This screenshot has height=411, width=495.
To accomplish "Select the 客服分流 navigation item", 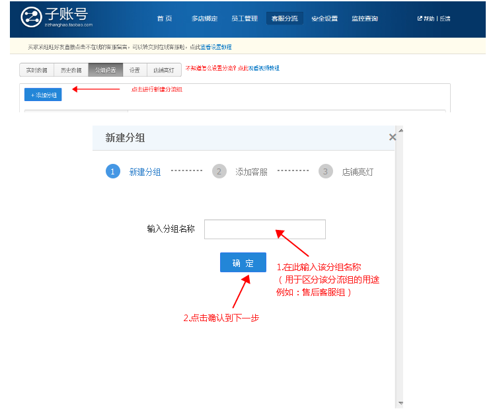I will (285, 19).
